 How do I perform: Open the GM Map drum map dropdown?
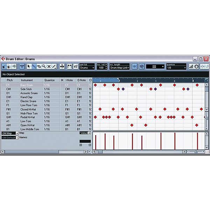click(x=10, y=133)
